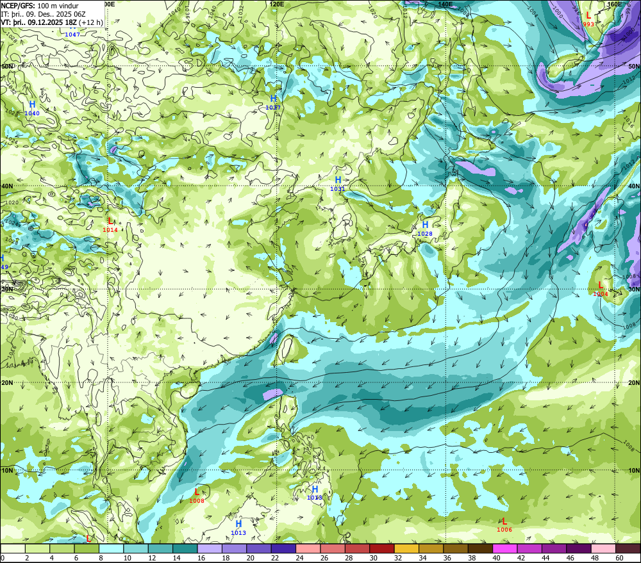Viewport: 641px width, 563px height.
Task: Click the red L marker labeled 1006
Action: click(504, 521)
